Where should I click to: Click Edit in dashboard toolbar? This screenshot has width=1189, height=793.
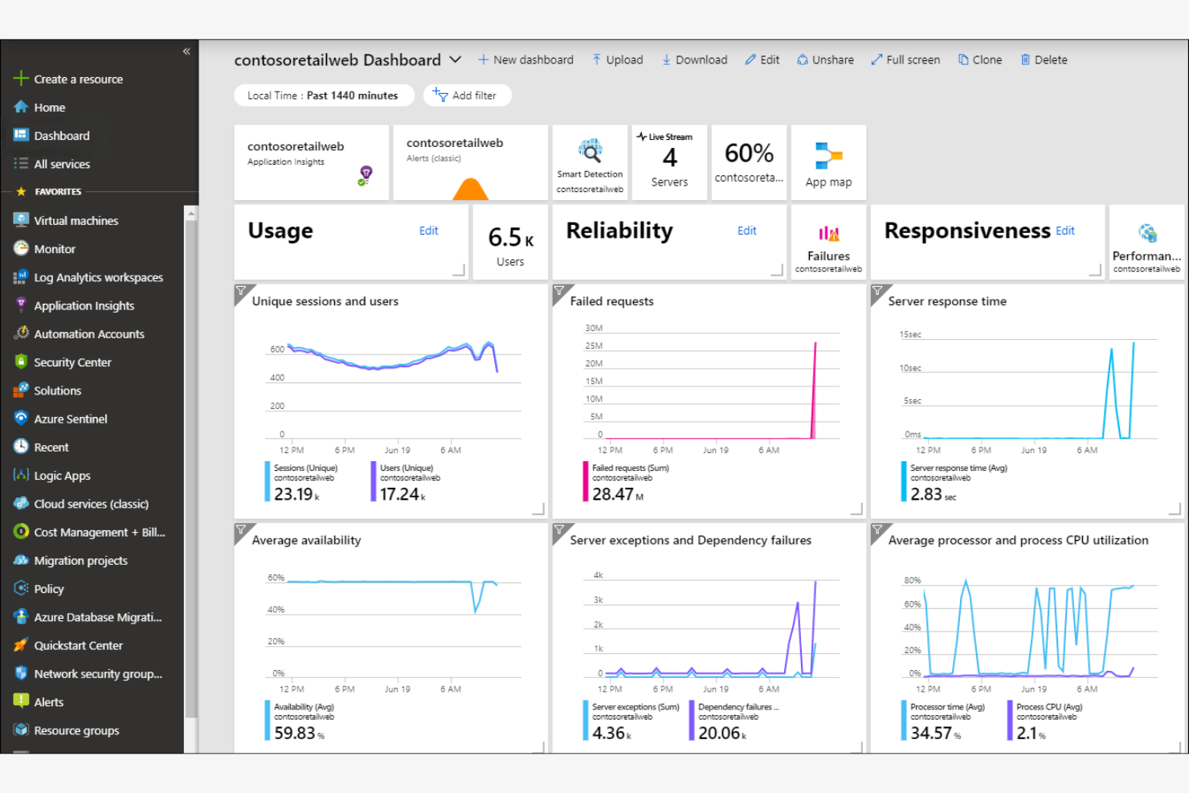(x=762, y=59)
